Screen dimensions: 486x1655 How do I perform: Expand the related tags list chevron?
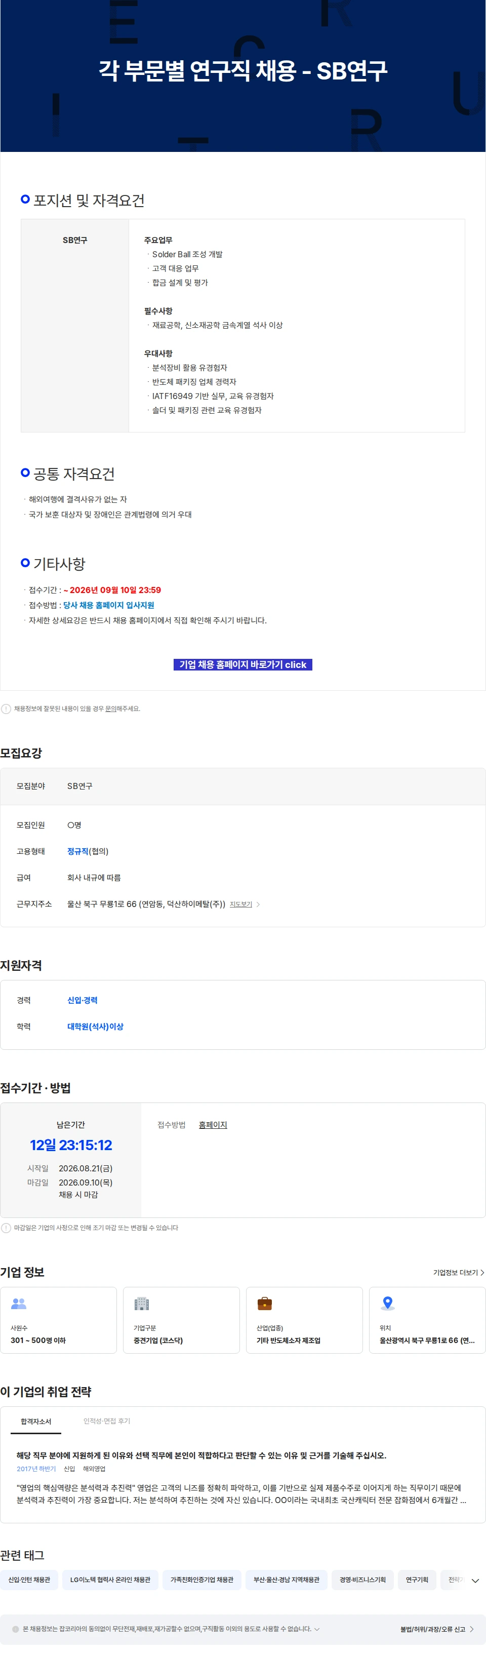coord(475,1581)
